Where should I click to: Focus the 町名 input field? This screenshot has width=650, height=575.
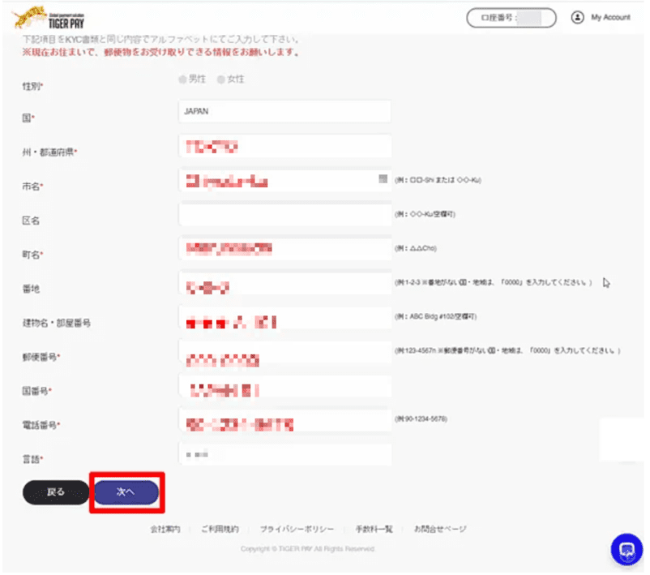pos(284,248)
